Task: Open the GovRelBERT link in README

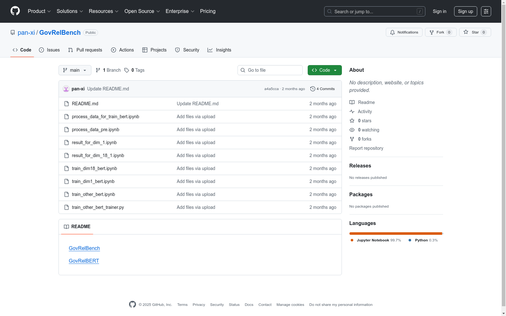Action: (84, 261)
